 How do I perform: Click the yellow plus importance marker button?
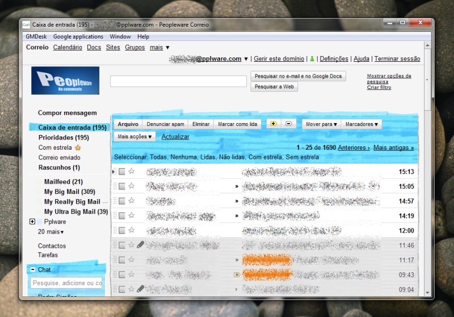(274, 124)
